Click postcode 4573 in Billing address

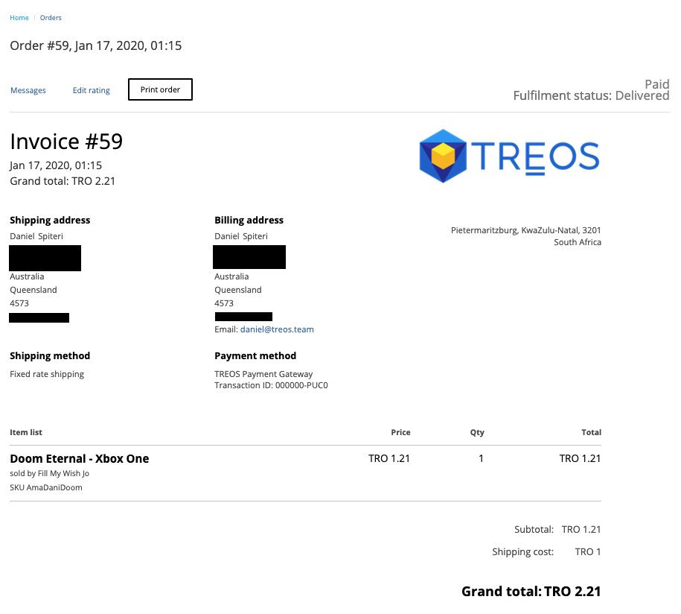click(x=224, y=303)
